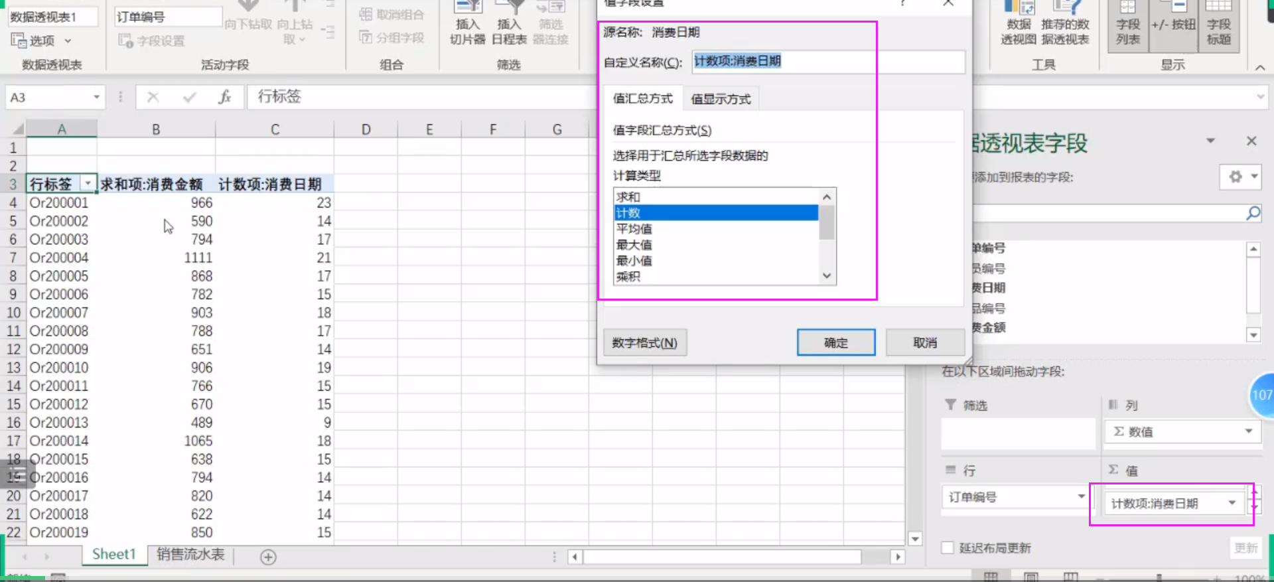The height and width of the screenshot is (582, 1274).
Task: Click Insert Slicer icon in ribbon
Action: coord(468,23)
